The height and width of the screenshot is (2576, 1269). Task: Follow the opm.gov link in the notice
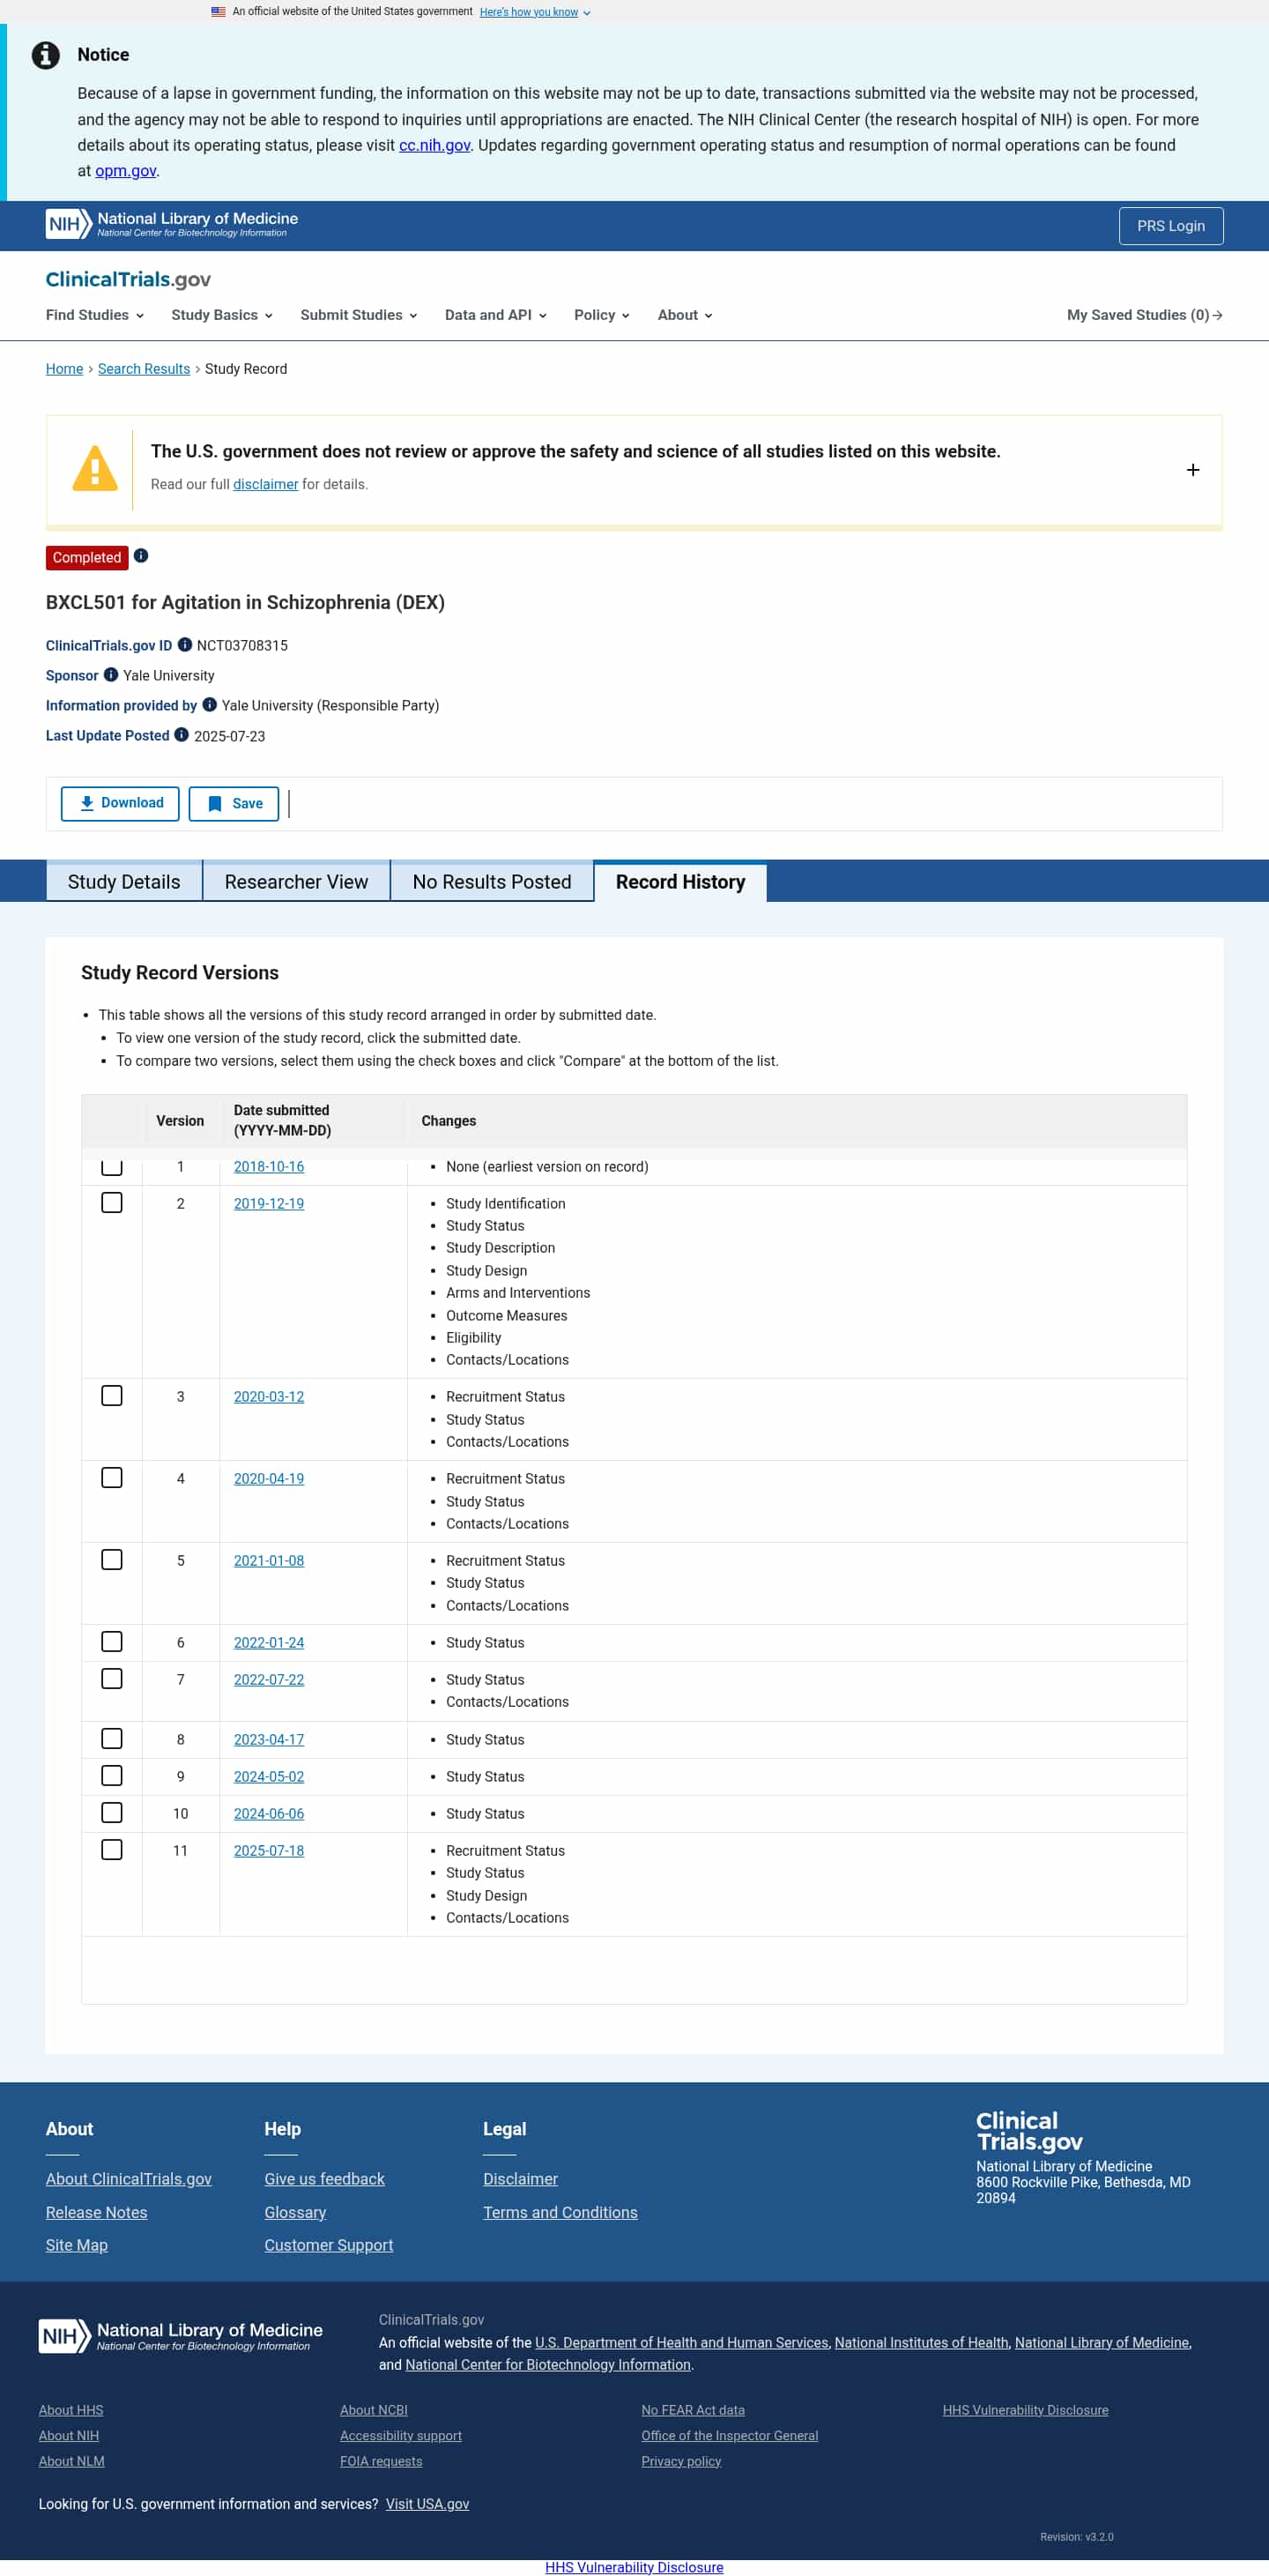[x=125, y=171]
